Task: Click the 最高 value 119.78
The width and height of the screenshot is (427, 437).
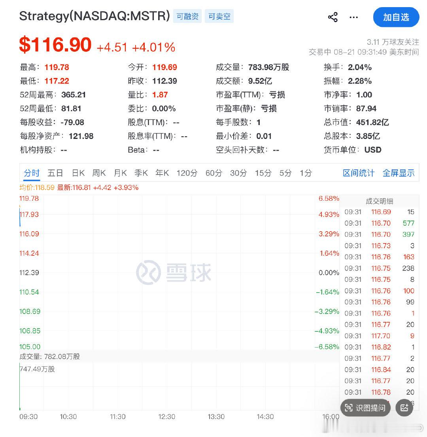Action: click(57, 67)
